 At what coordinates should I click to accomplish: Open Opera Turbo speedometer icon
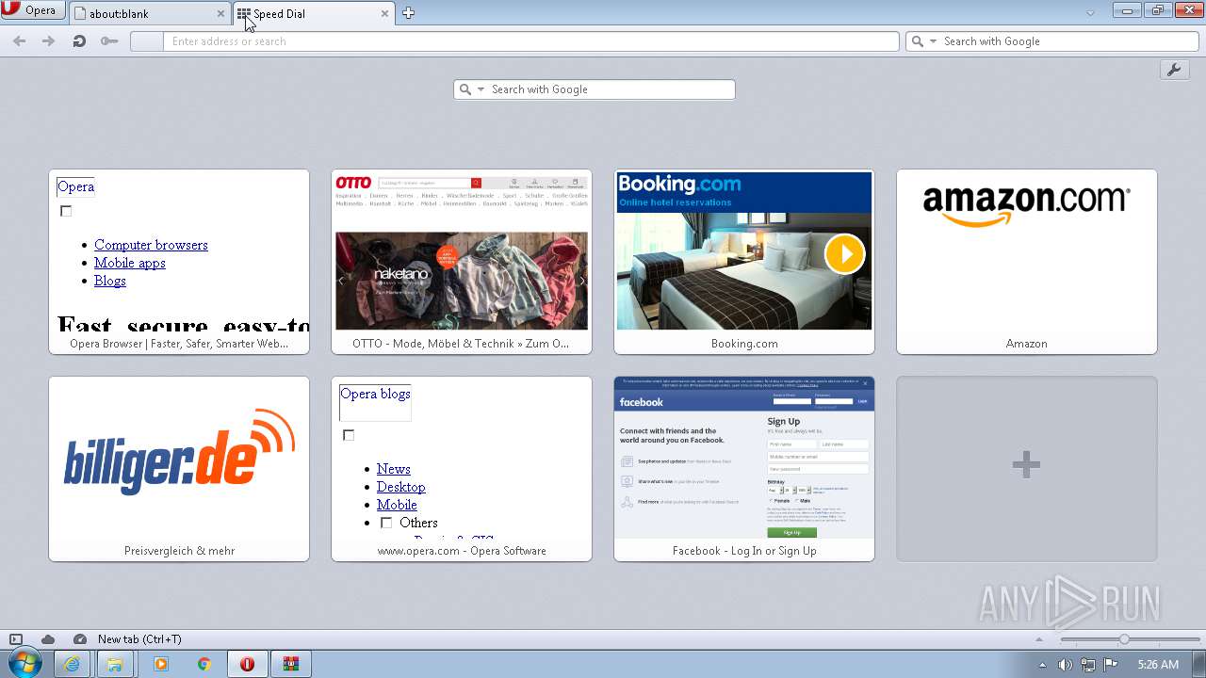pyautogui.click(x=80, y=639)
